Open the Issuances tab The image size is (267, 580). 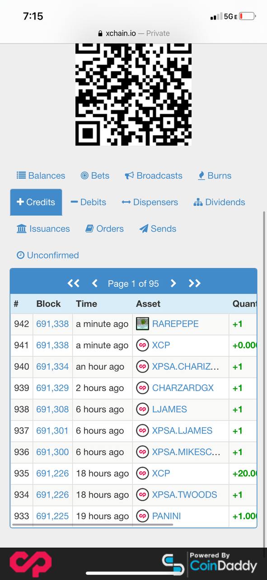pos(43,229)
